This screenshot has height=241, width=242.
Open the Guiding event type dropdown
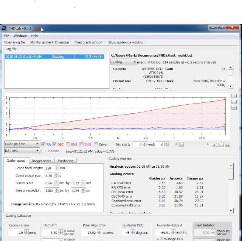click(x=124, y=62)
